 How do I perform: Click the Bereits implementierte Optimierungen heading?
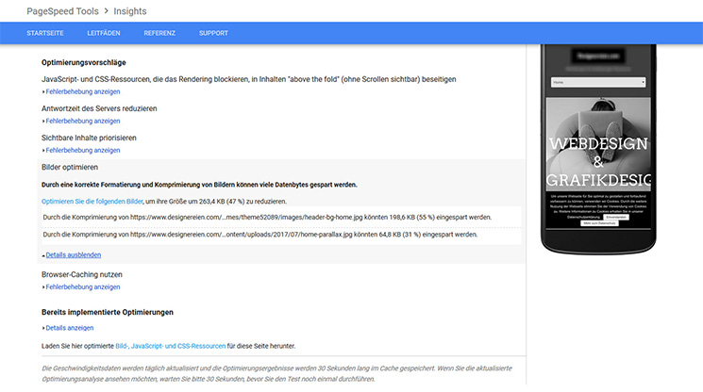pyautogui.click(x=108, y=312)
